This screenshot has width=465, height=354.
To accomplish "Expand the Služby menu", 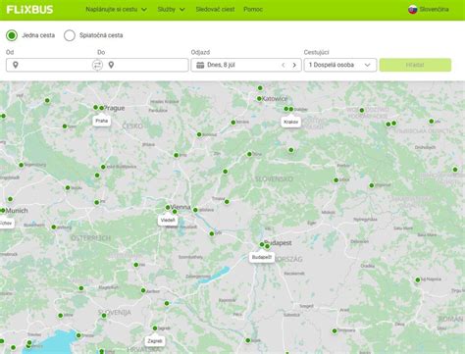I will [x=171, y=10].
